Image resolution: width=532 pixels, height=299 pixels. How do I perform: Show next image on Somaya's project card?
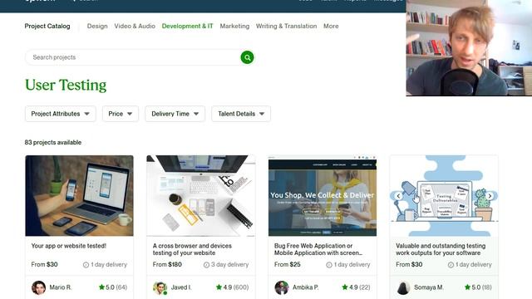tap(490, 196)
